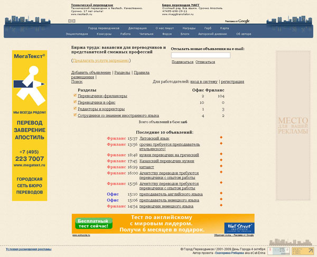
Task: Open the 16:00 Агентству переводов listing
Action: (x=169, y=176)
